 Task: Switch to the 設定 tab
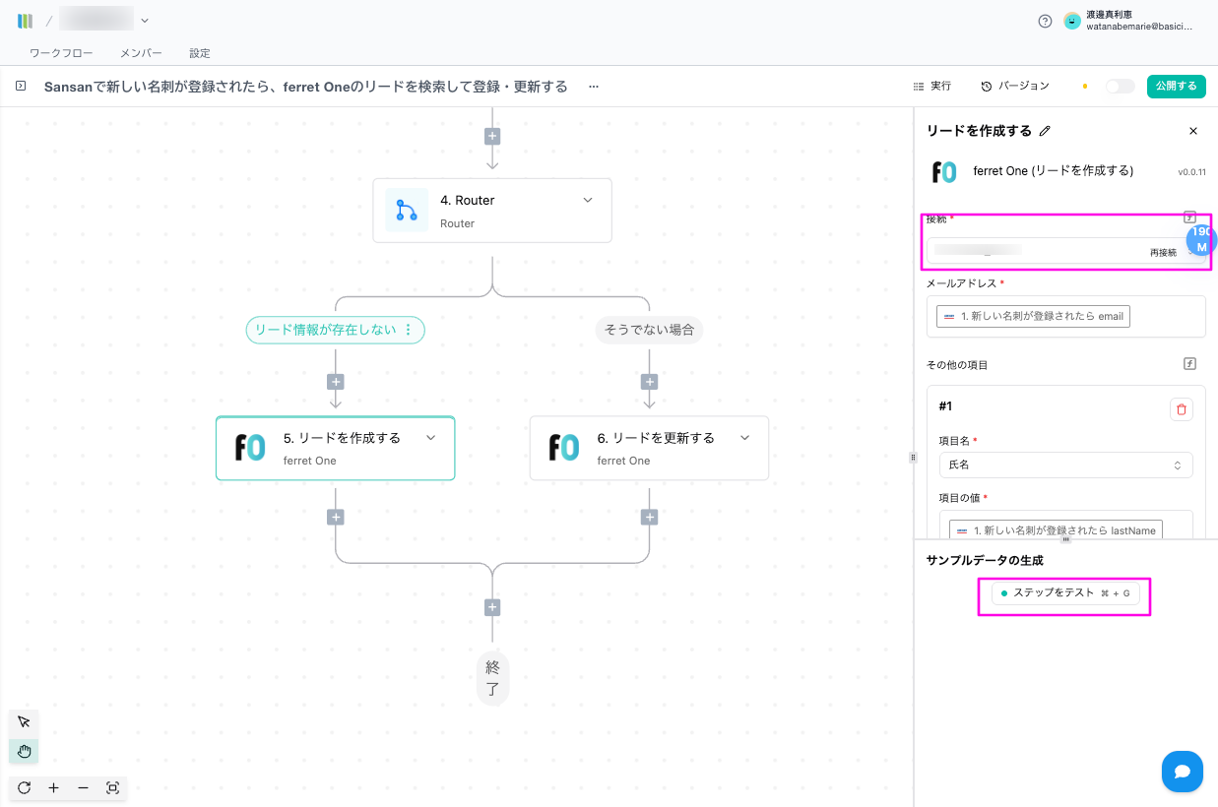click(200, 53)
